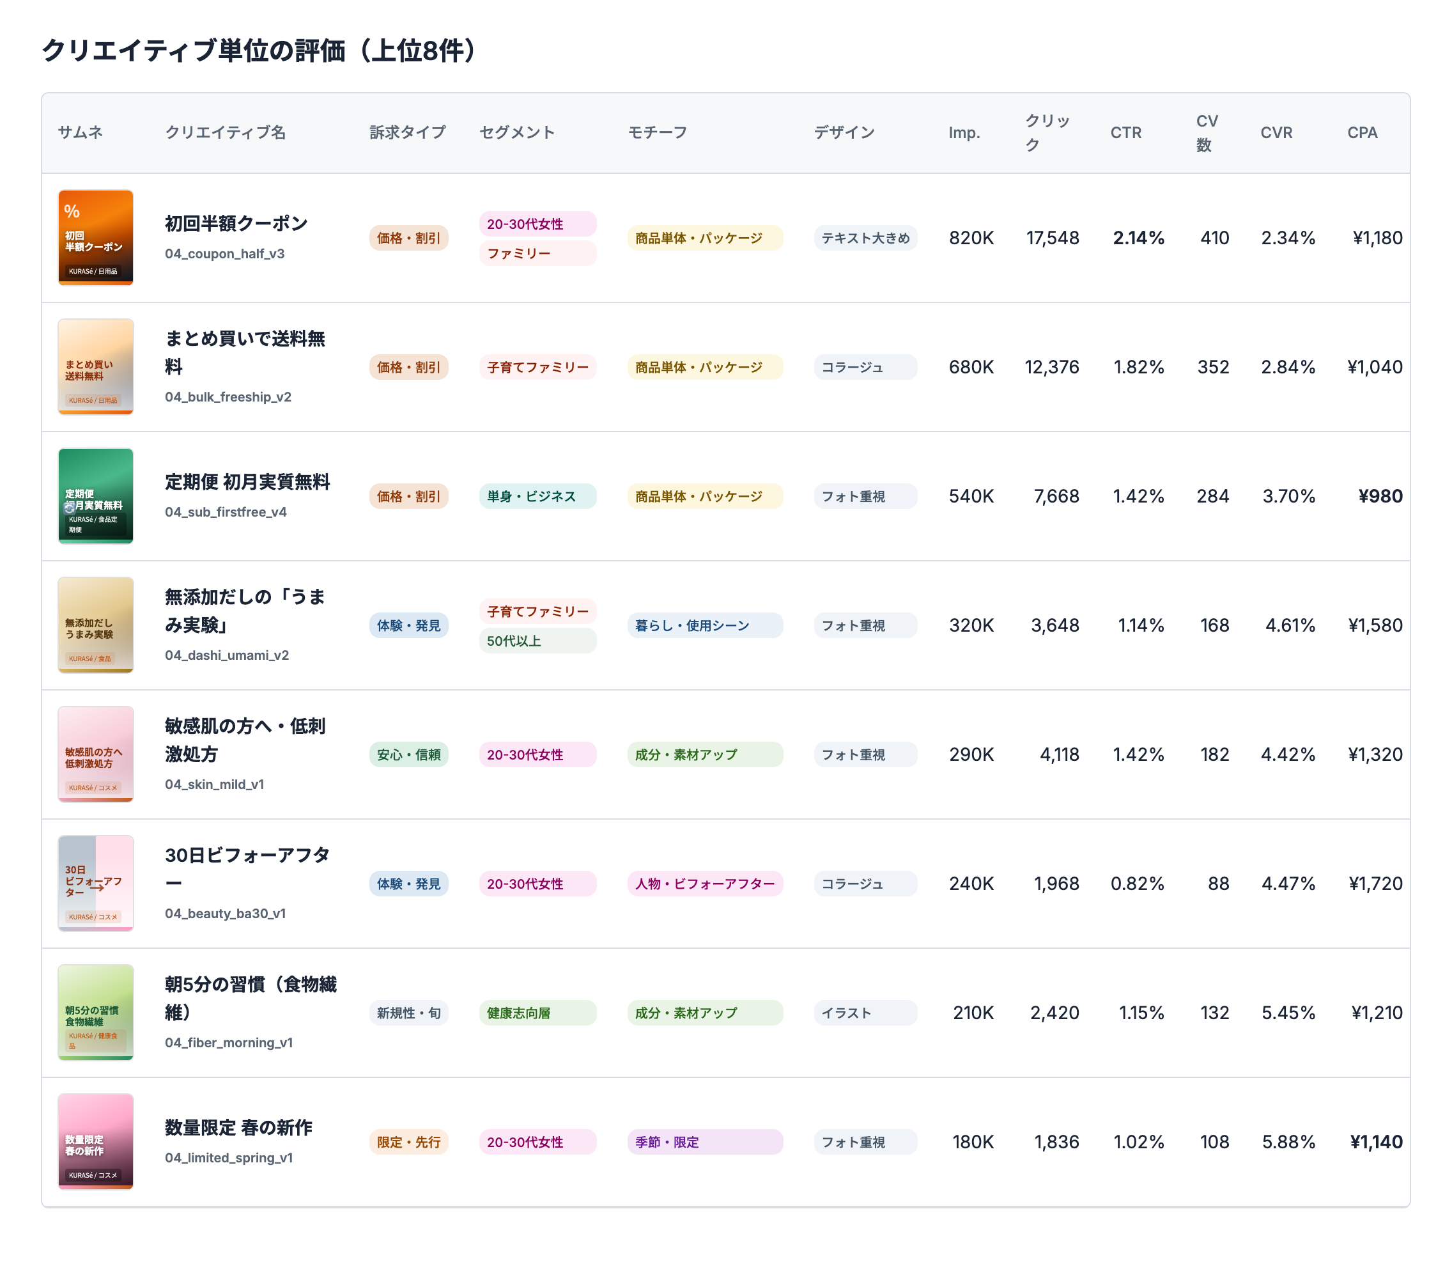Open the 無添加だし うまみ実験 thumbnail
This screenshot has width=1452, height=1280.
96,625
